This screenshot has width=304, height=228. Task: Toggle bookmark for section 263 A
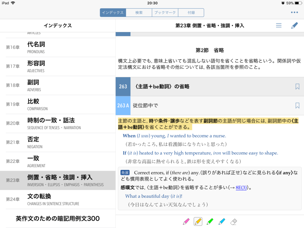pyautogui.click(x=297, y=105)
